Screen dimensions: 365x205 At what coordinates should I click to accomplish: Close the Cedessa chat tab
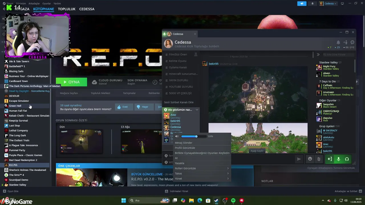tap(195, 34)
